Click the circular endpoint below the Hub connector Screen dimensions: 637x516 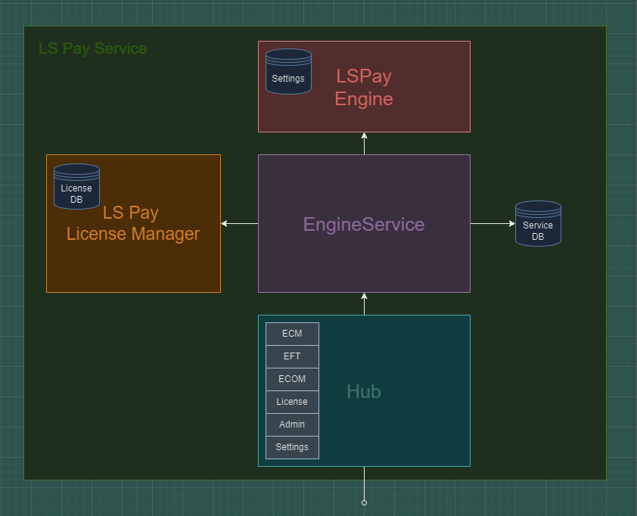[364, 502]
